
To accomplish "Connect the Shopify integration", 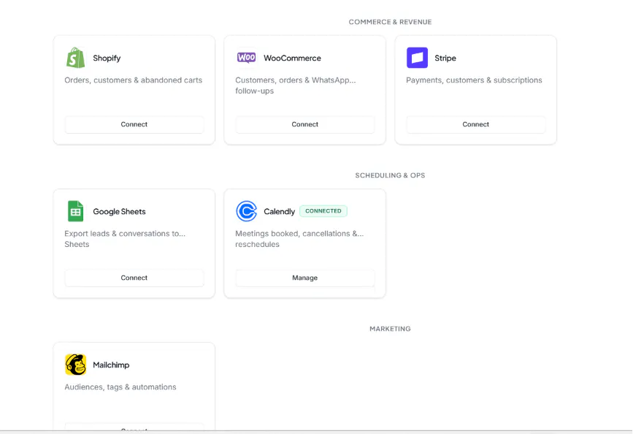I will pyautogui.click(x=134, y=124).
